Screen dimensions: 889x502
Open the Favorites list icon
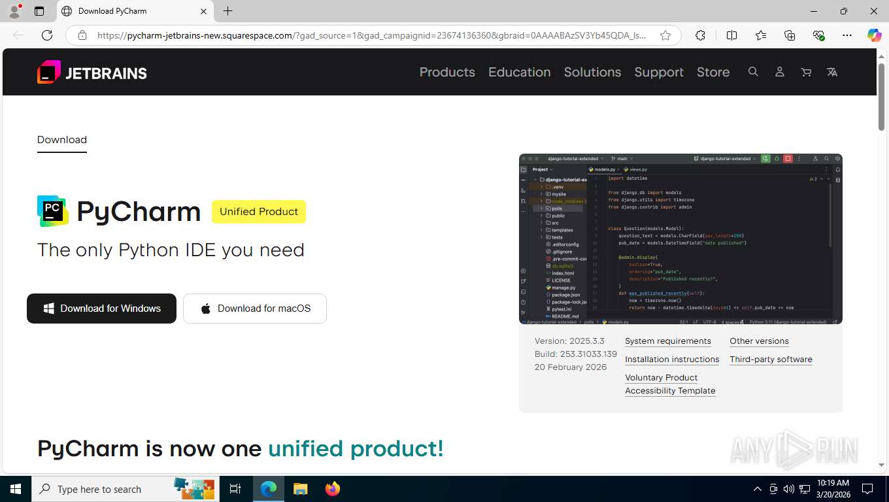[761, 35]
